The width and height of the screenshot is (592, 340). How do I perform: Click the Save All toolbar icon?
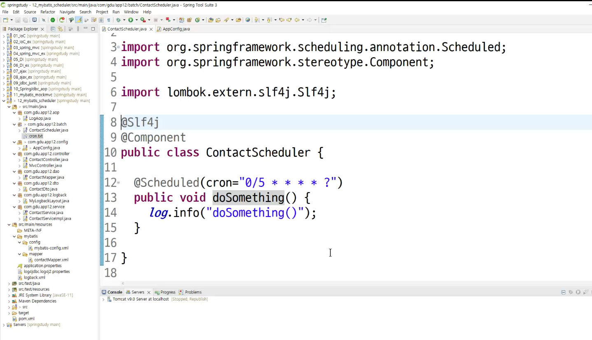[25, 20]
